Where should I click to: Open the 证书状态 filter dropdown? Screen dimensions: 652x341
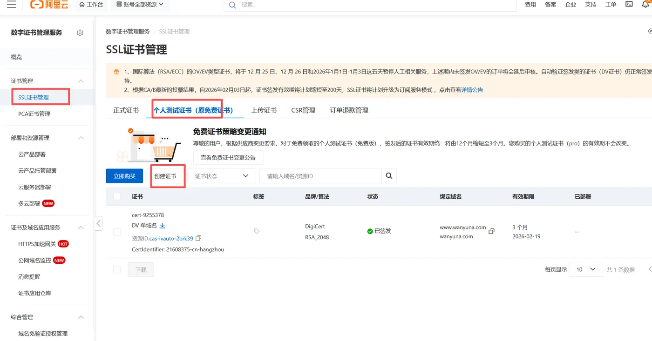coord(221,176)
